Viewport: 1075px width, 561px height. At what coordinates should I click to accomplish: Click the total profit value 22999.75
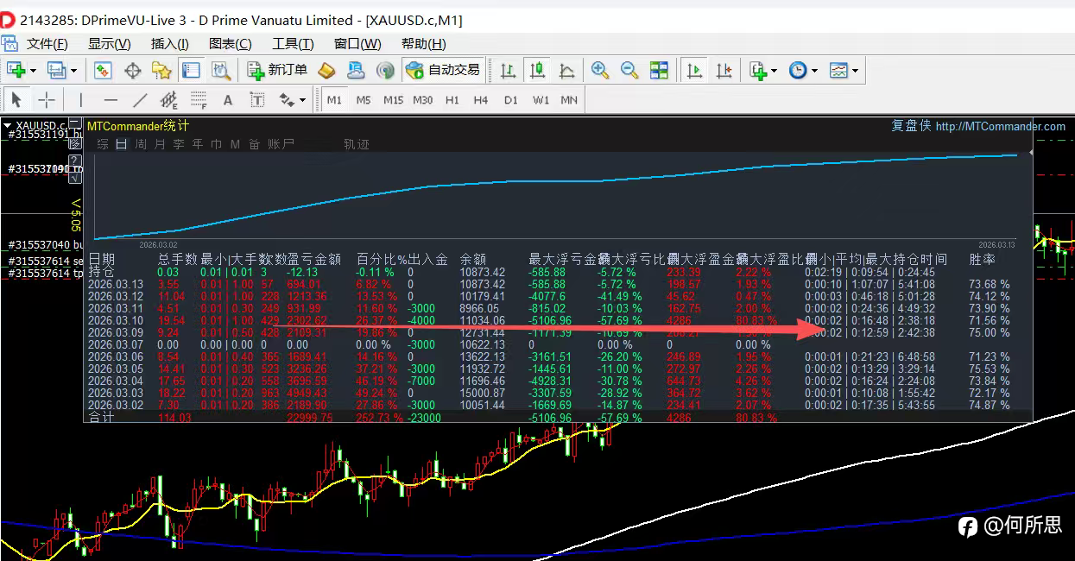click(x=309, y=418)
